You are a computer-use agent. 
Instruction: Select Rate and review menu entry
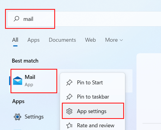point(93,125)
